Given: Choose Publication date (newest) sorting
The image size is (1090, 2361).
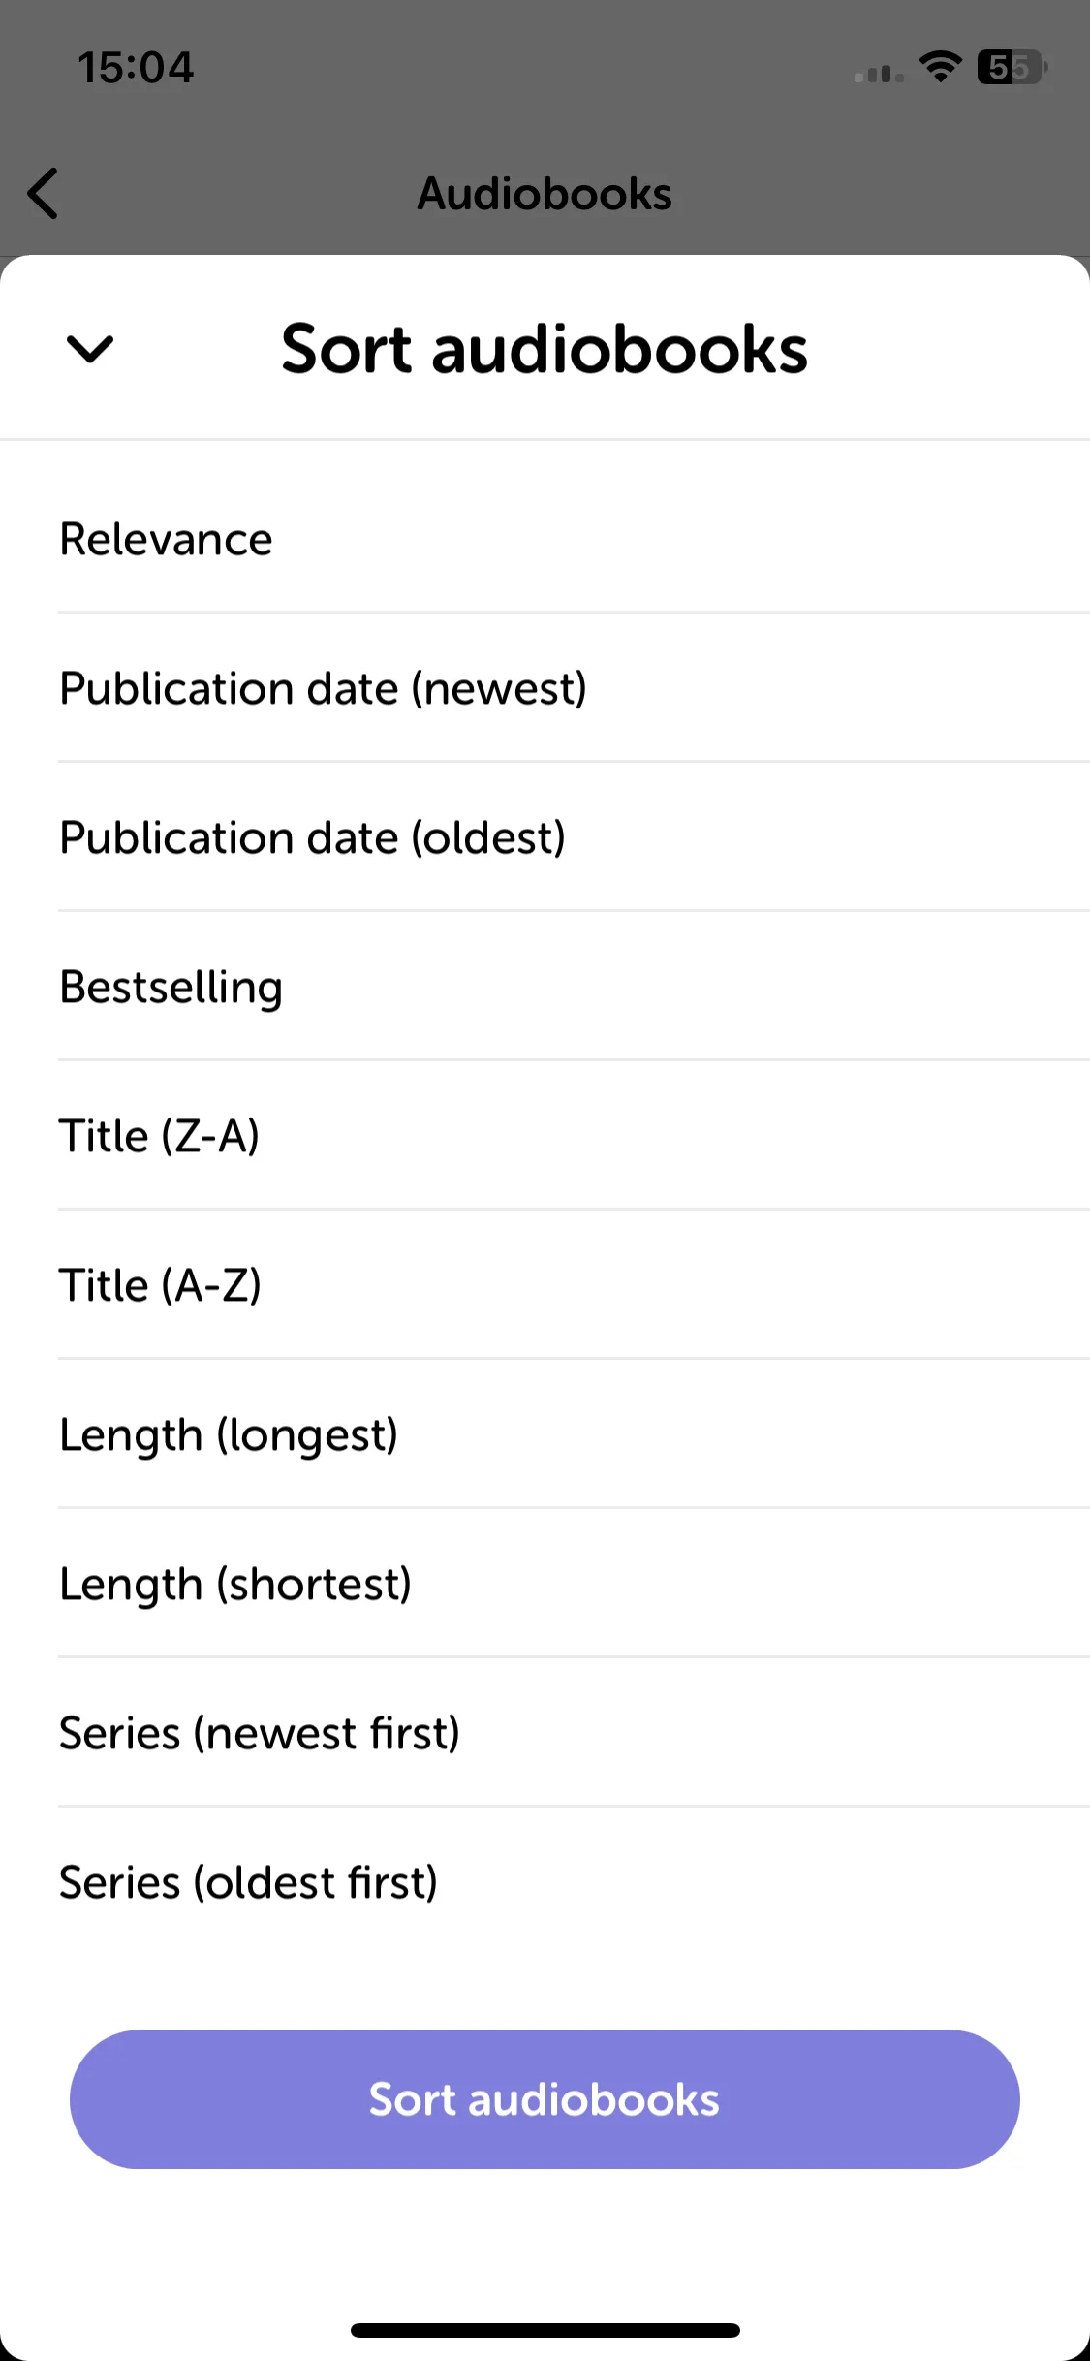Looking at the screenshot, I should pyautogui.click(x=545, y=688).
